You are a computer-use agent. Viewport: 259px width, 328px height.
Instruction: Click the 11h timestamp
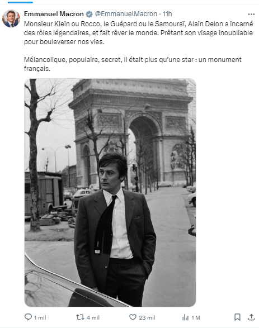coord(167,14)
